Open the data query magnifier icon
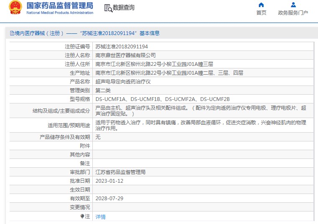The height and width of the screenshot is (224, 318). [x=108, y=8]
